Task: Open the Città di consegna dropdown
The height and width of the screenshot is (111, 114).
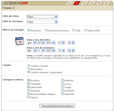Action: click(x=42, y=22)
